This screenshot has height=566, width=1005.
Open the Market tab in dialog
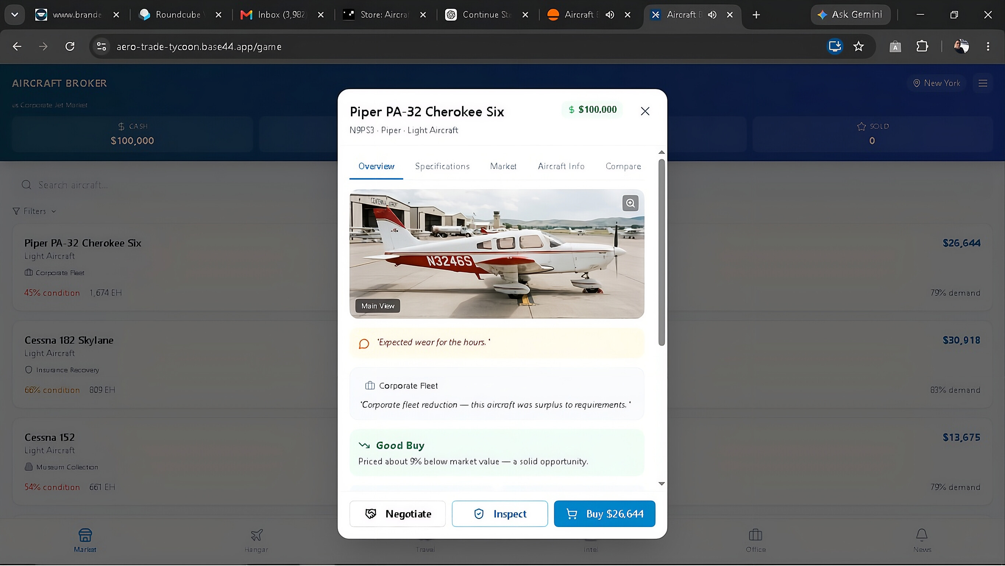click(x=503, y=166)
